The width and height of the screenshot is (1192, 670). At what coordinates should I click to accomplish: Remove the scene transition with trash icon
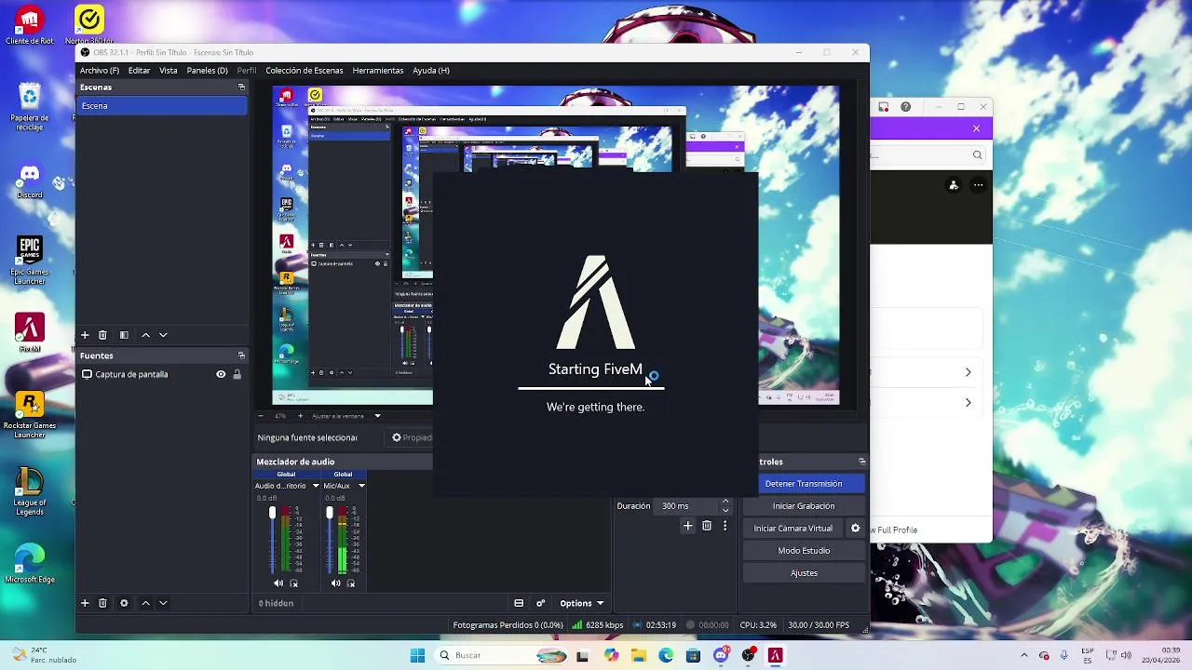tap(707, 526)
